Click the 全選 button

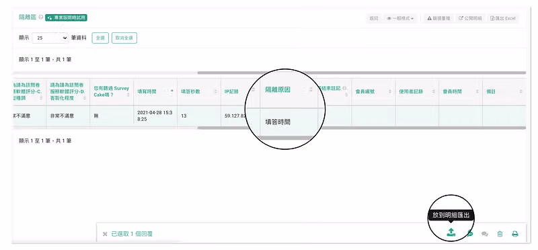pyautogui.click(x=100, y=38)
